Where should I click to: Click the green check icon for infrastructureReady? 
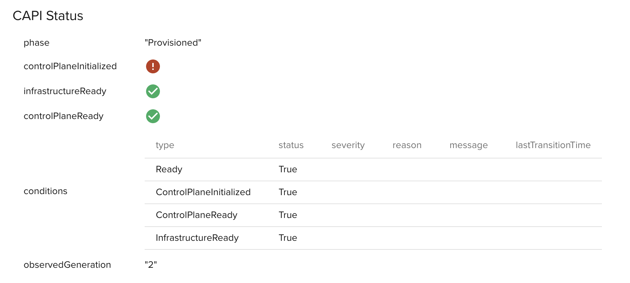pyautogui.click(x=153, y=91)
